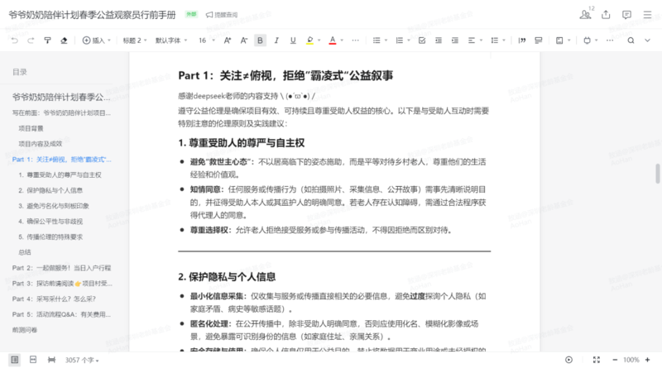The height and width of the screenshot is (368, 662).
Task: Clear formatting with the eraser icon
Action: (64, 41)
